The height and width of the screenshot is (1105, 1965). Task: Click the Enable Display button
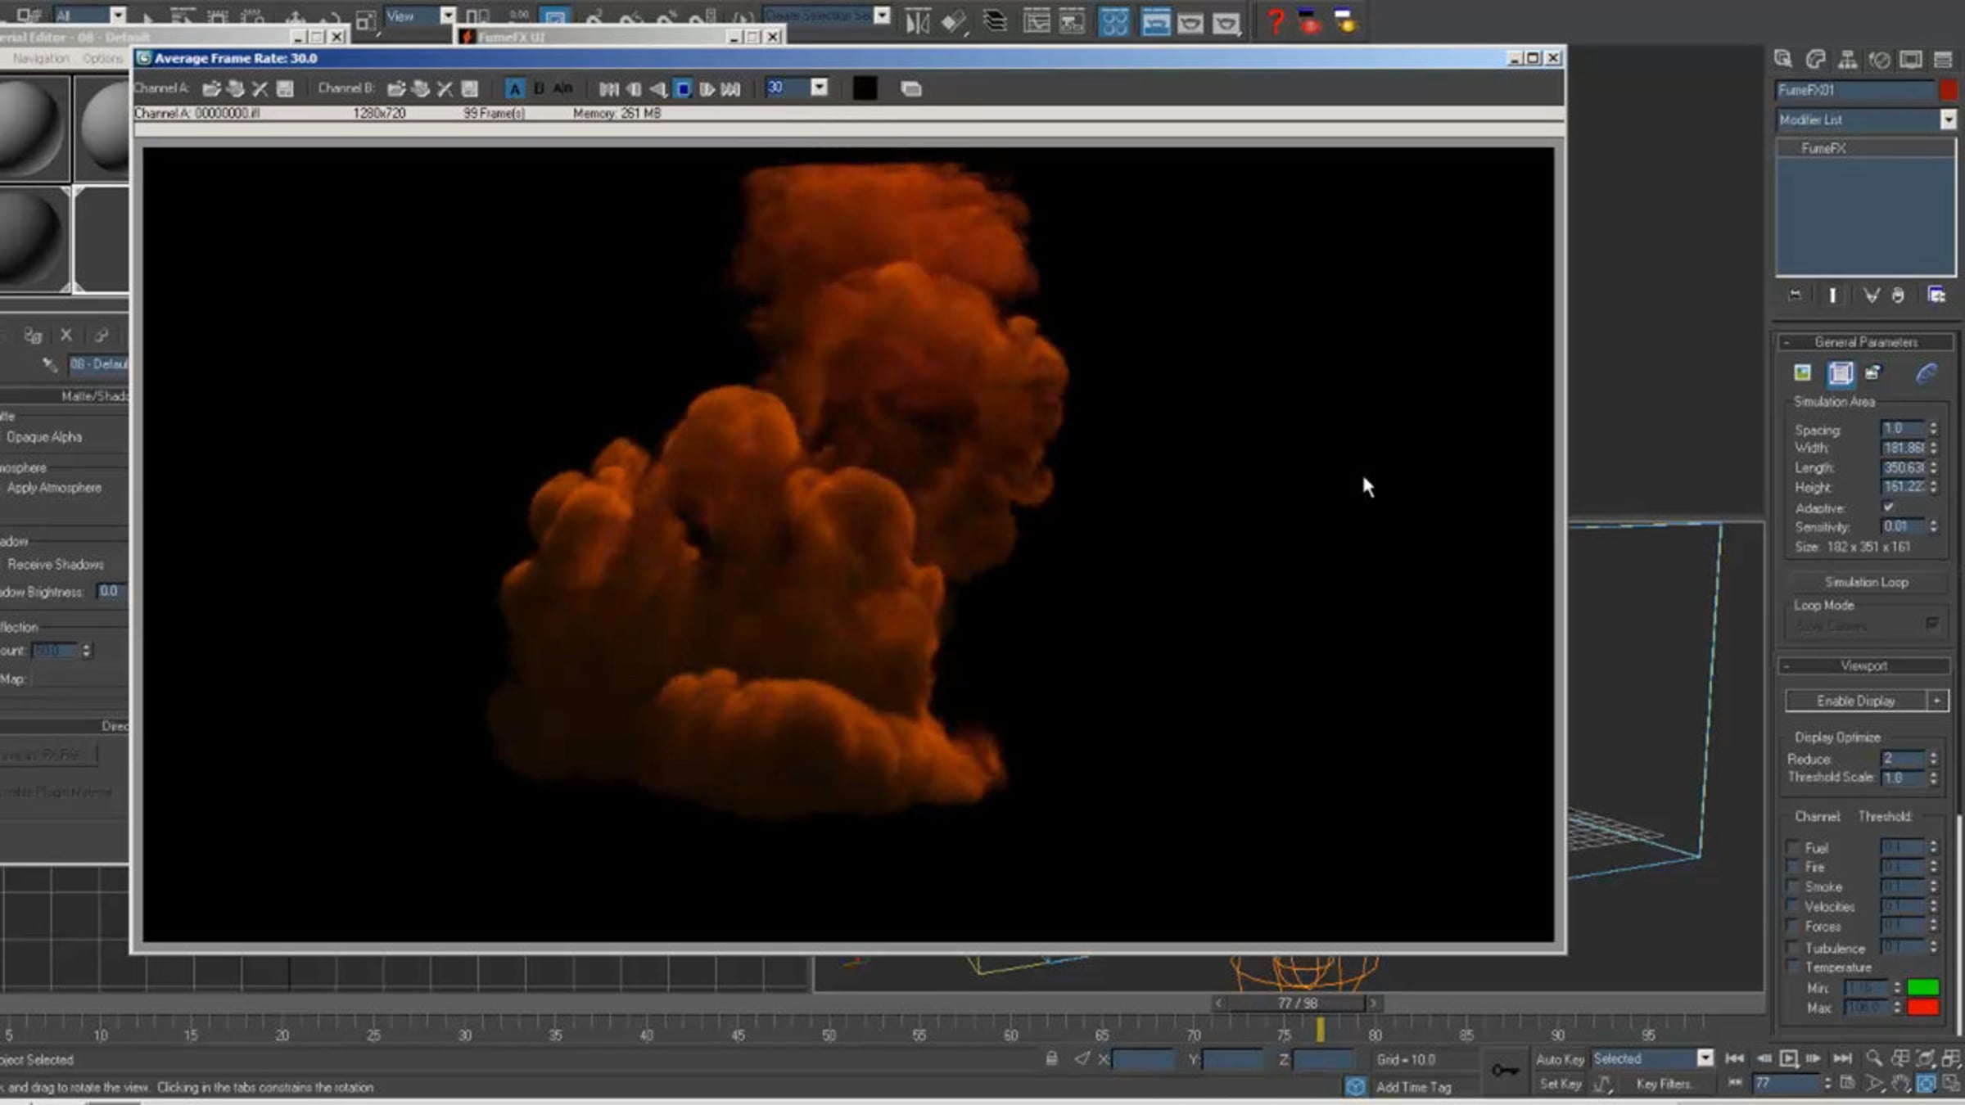[1855, 701]
